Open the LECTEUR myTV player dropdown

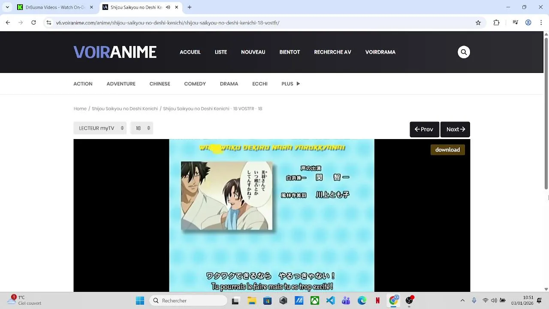[x=100, y=128]
